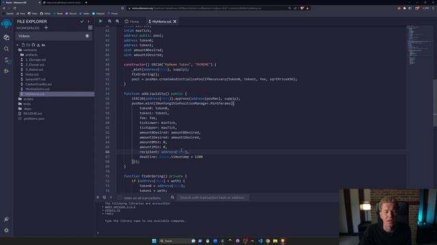Open File Explorer folder from taskbar
The height and width of the screenshot is (245, 437).
coord(275,241)
